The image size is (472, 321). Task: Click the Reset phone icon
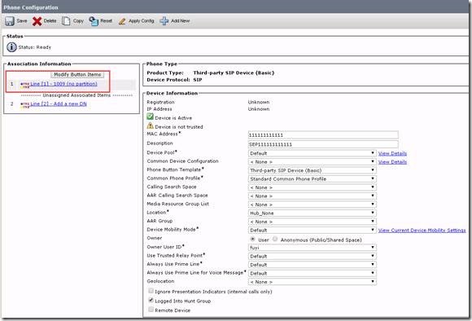pyautogui.click(x=94, y=21)
